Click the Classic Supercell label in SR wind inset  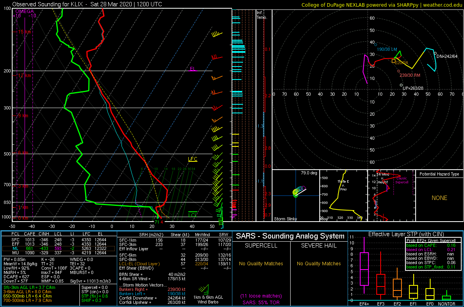click(402, 180)
